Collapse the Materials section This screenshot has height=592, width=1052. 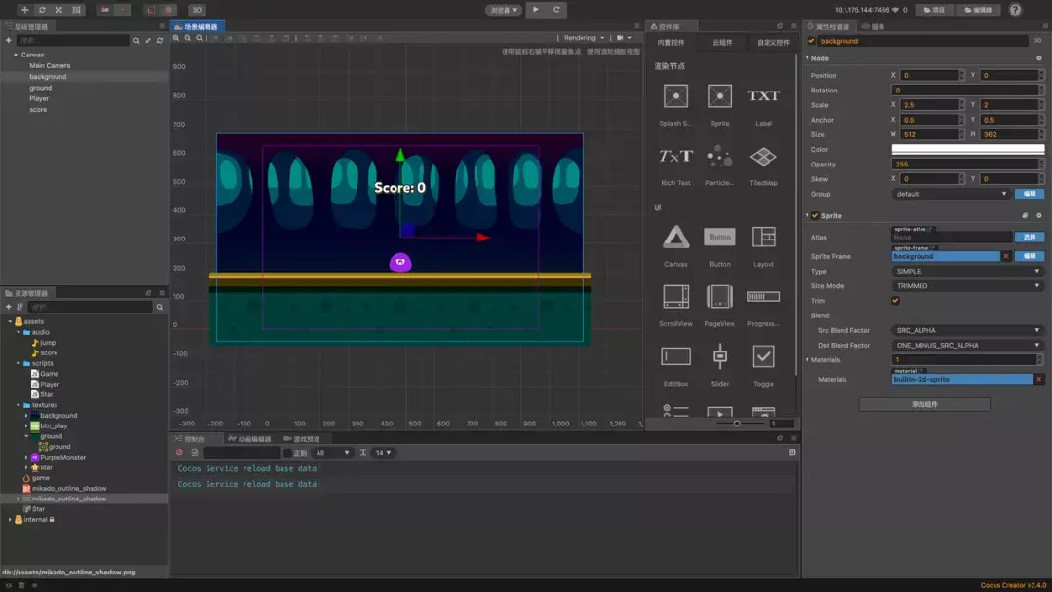[x=808, y=360]
